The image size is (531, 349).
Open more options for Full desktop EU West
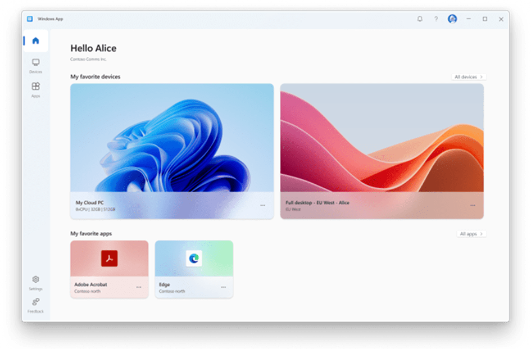473,205
